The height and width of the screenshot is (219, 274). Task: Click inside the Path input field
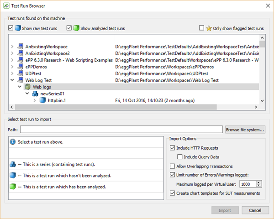[x=121, y=130]
